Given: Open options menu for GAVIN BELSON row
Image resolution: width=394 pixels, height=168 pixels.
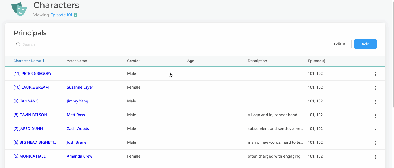Looking at the screenshot, I should 375,116.
